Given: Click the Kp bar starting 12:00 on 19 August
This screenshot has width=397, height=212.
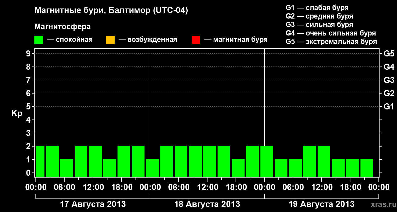Looking at the screenshot, I should [x=324, y=161].
